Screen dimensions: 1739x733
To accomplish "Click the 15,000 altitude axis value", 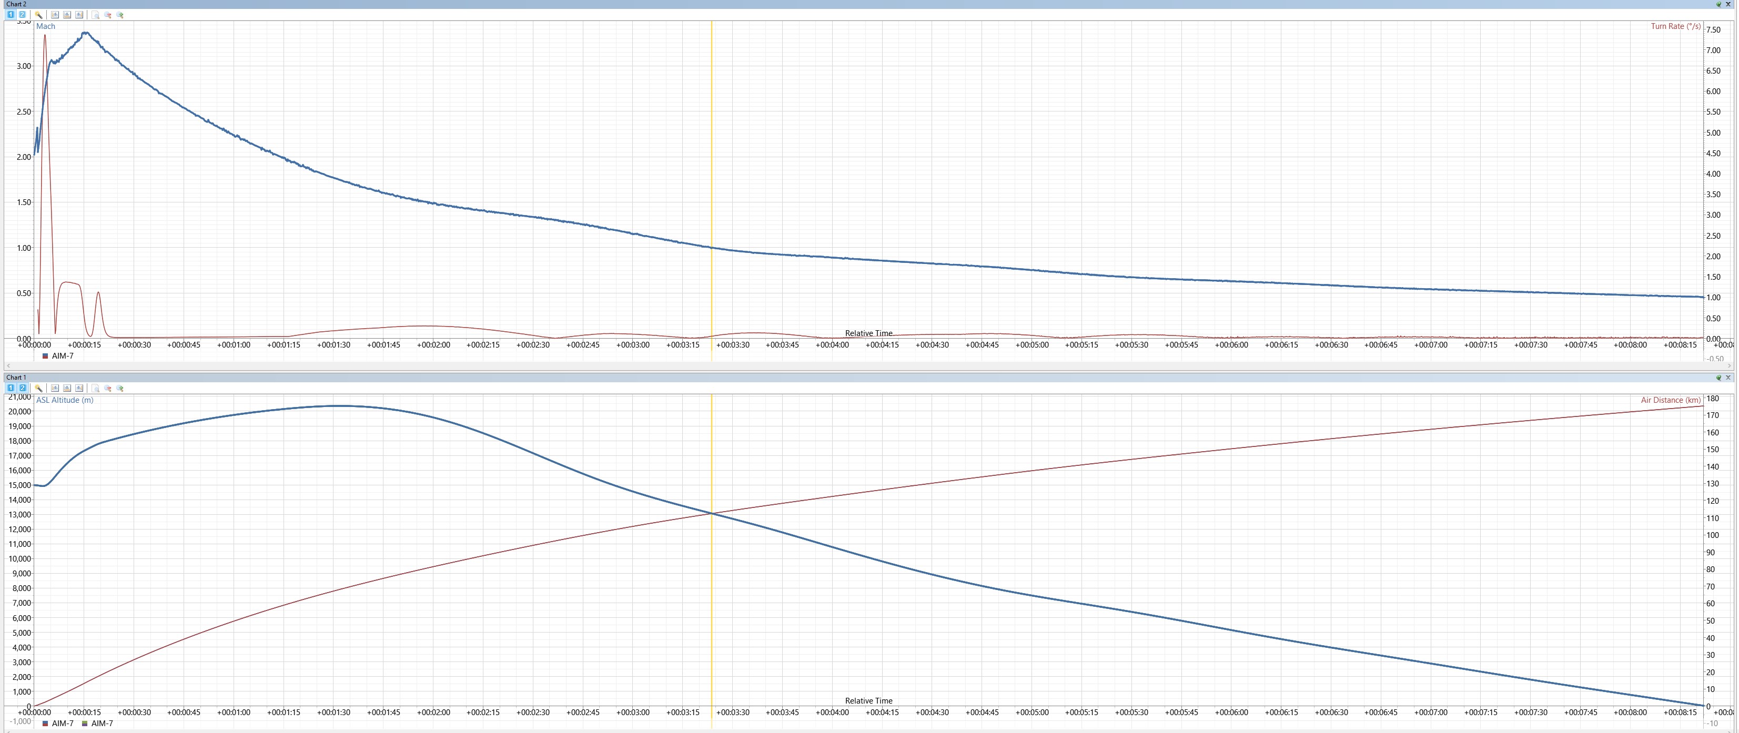I will (x=19, y=485).
